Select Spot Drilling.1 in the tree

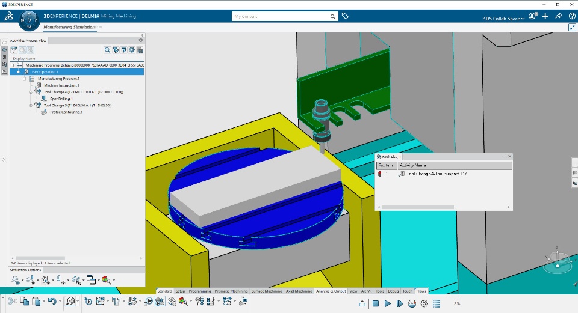[61, 99]
